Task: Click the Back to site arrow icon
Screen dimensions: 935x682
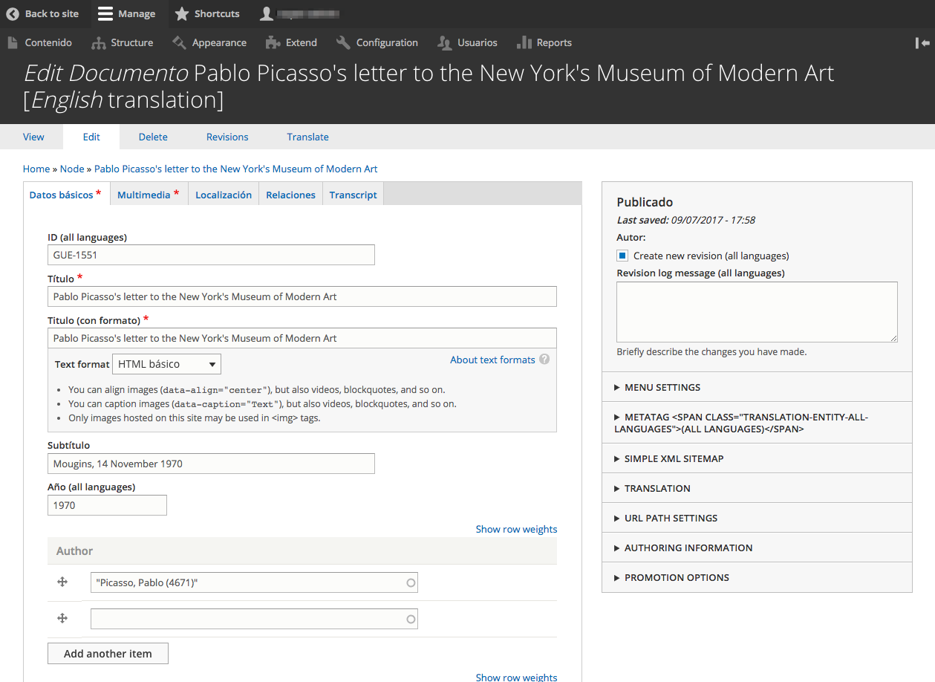Action: point(13,13)
